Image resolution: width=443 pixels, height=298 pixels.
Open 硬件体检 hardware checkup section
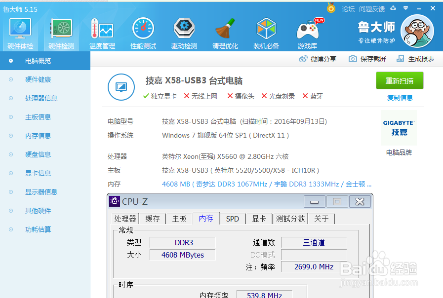pyautogui.click(x=20, y=34)
